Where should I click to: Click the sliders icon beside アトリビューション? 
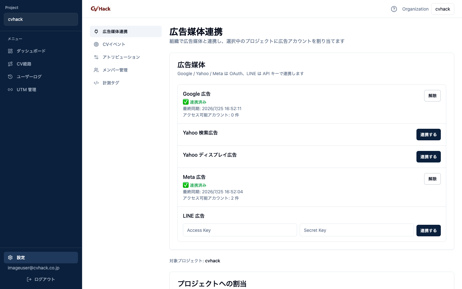(96, 57)
